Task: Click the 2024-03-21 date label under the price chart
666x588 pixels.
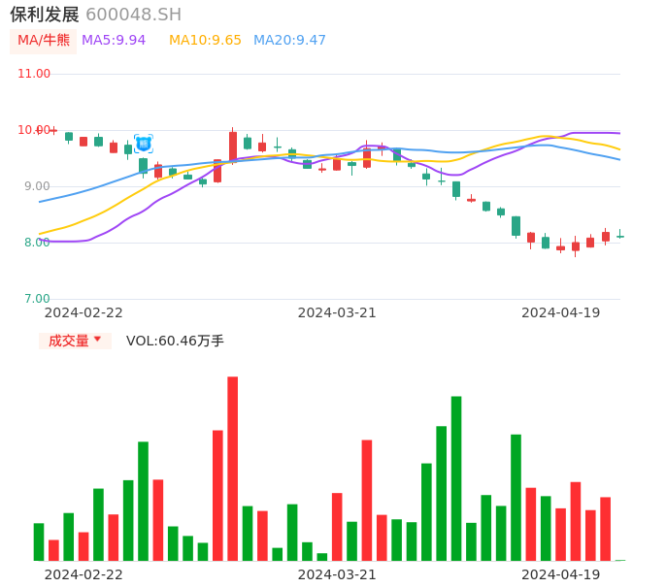Action: [337, 312]
